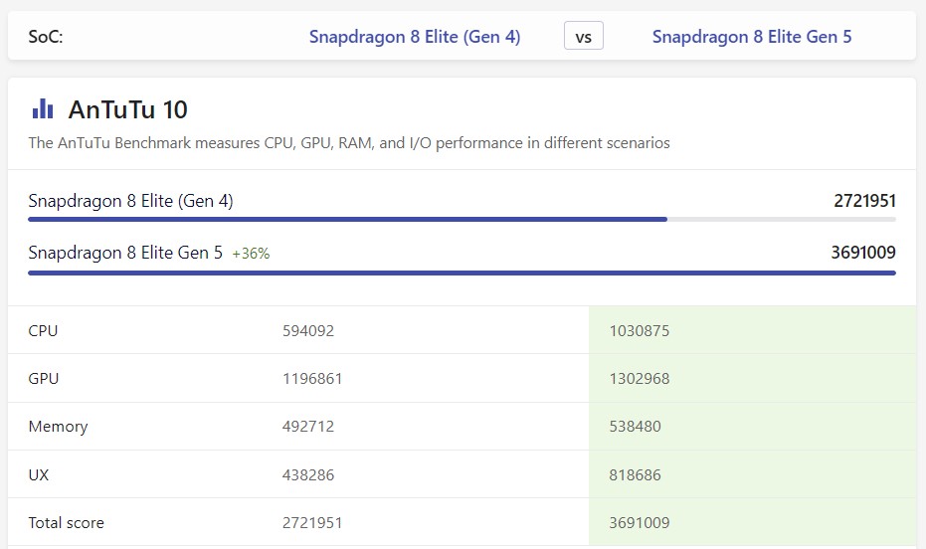
Task: Click Total score value 2721951 in table
Action: (312, 522)
